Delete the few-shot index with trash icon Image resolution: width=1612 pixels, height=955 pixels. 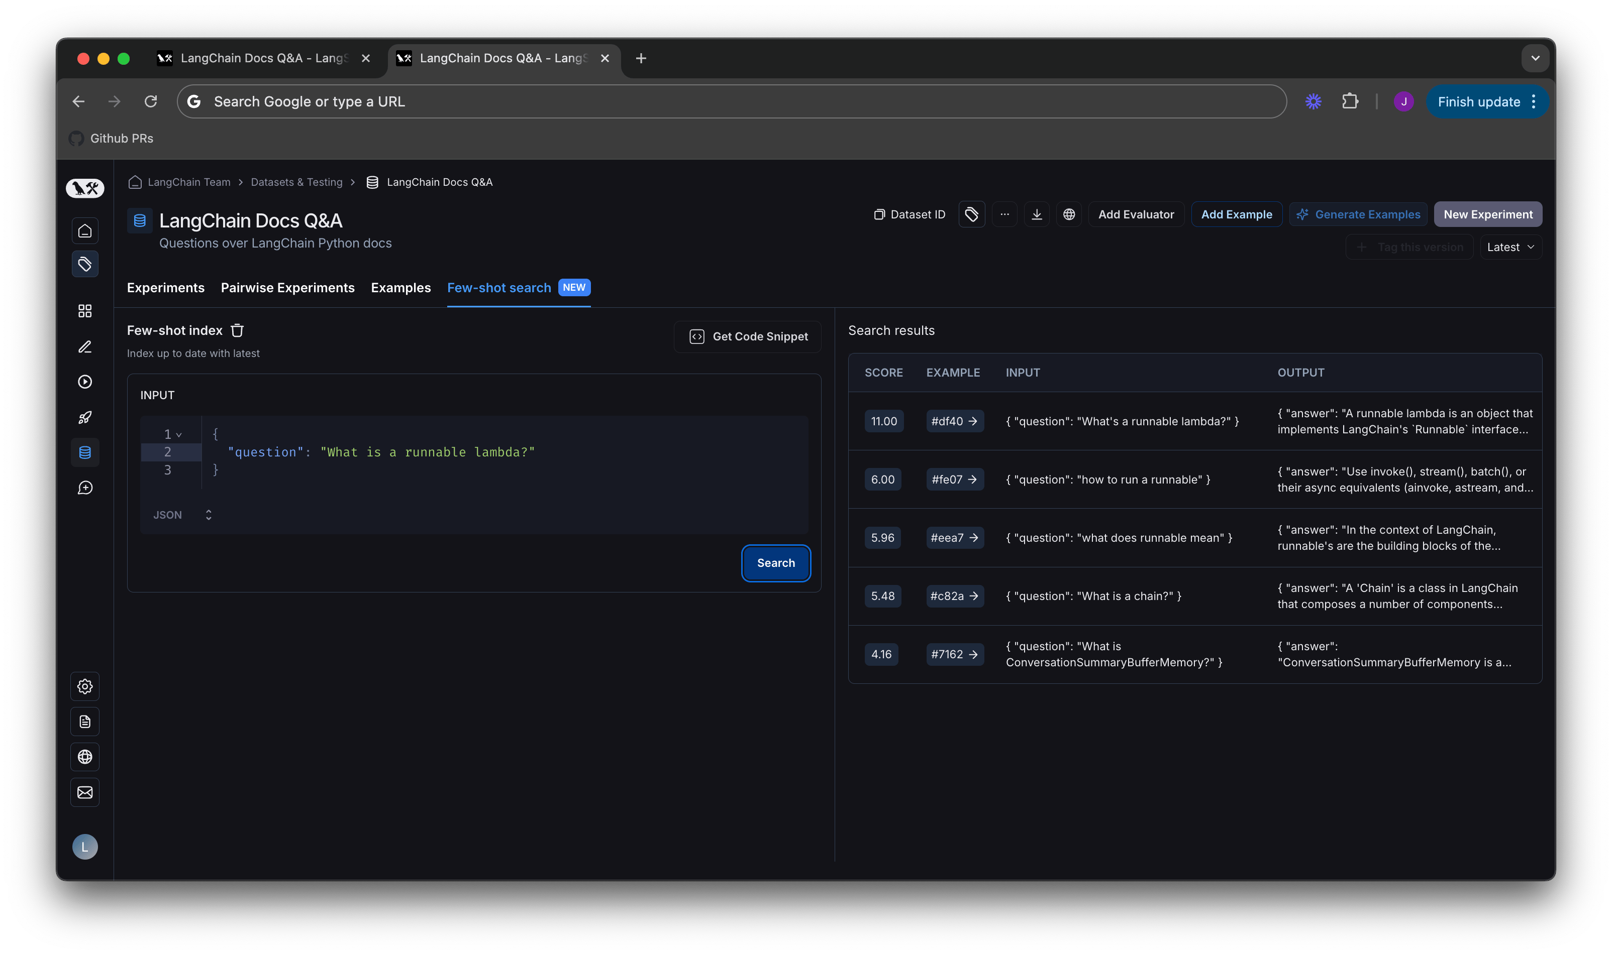pos(237,330)
